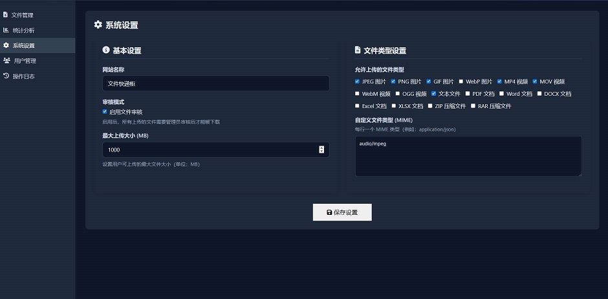Click the 每行一个 MIME 类型 hint text

[x=405, y=129]
